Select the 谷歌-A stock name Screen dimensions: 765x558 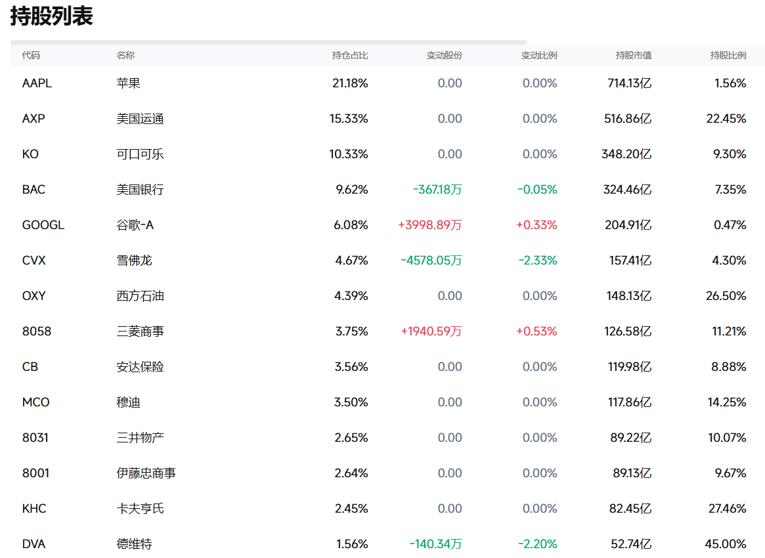[x=135, y=225]
